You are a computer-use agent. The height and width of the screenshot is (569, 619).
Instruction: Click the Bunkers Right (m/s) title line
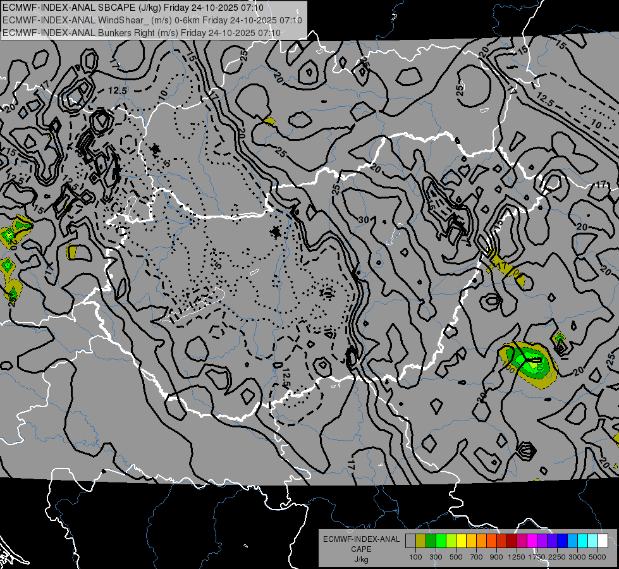[142, 32]
